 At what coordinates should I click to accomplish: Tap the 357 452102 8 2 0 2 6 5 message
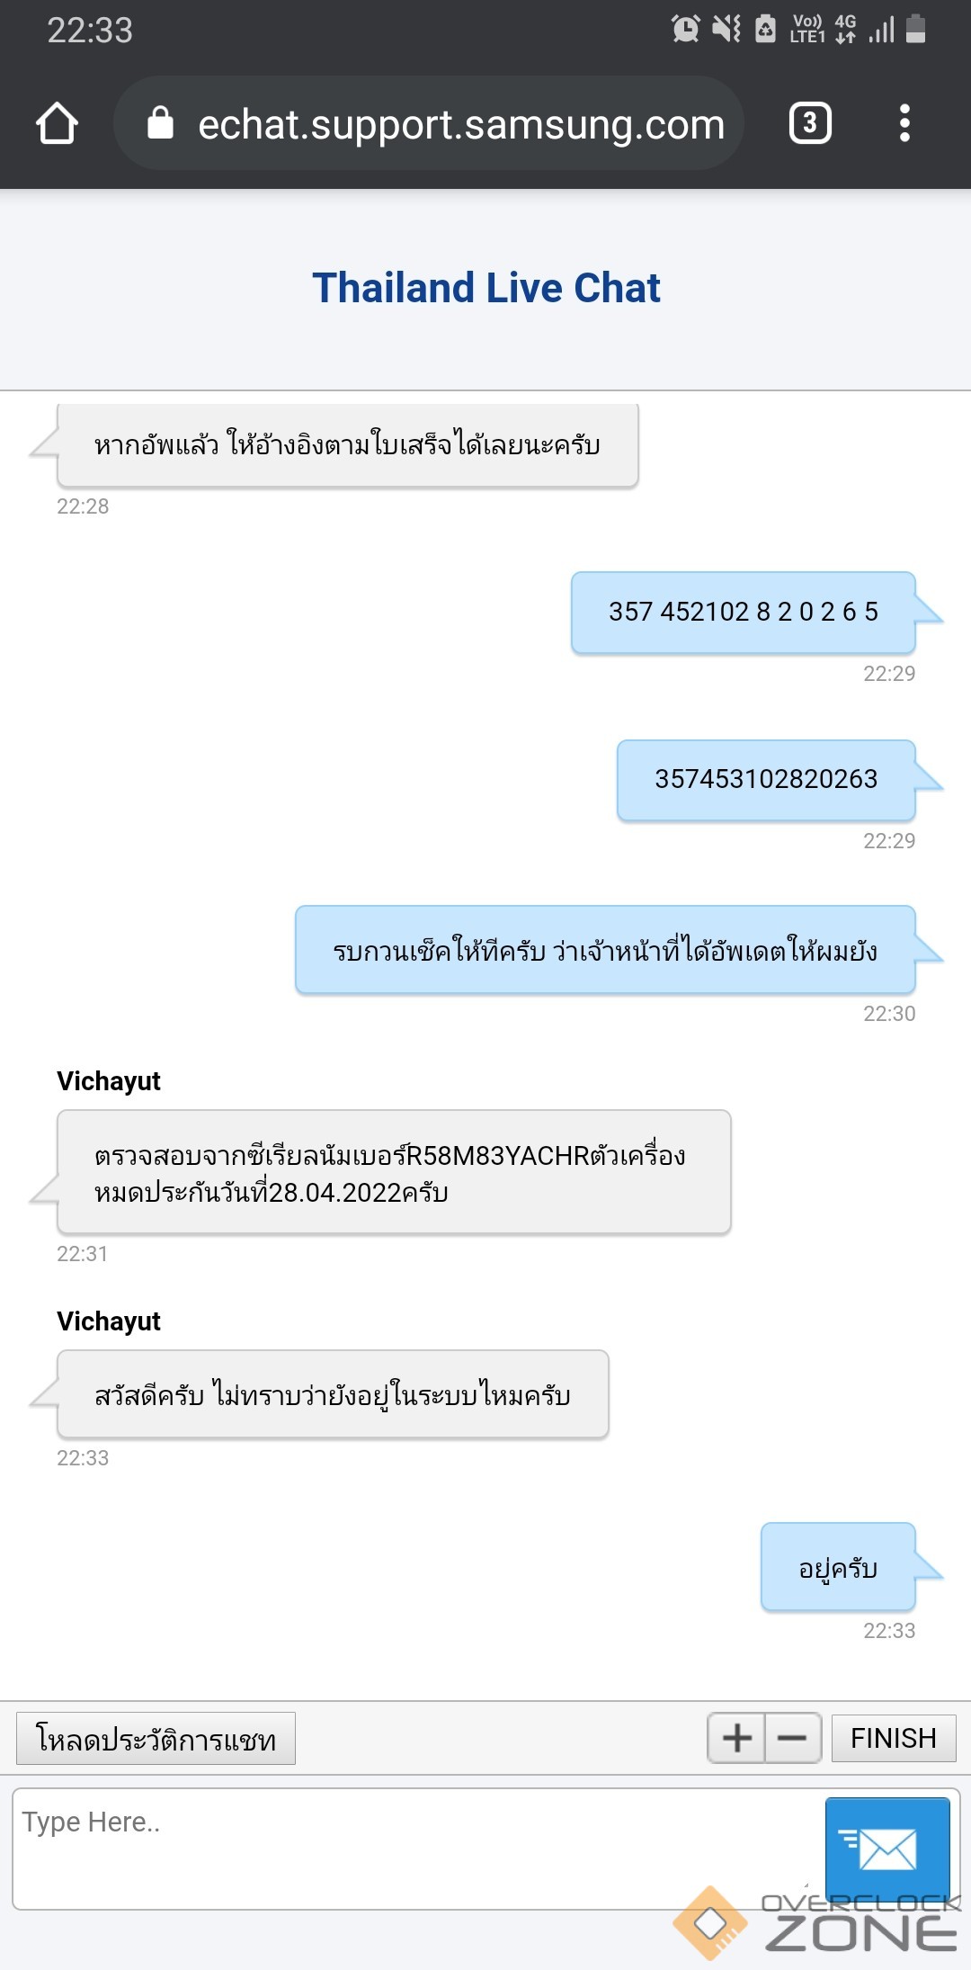(744, 612)
